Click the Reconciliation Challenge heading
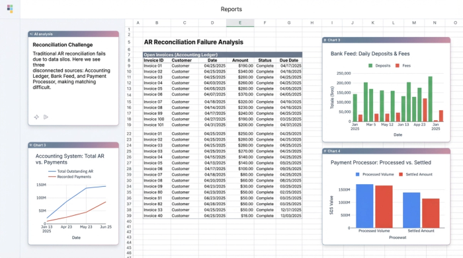The height and width of the screenshot is (258, 463). point(63,45)
